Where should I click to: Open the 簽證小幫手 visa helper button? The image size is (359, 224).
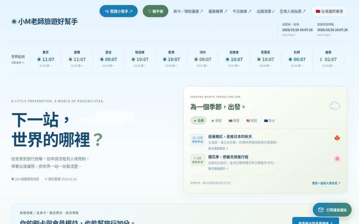[x=118, y=11]
